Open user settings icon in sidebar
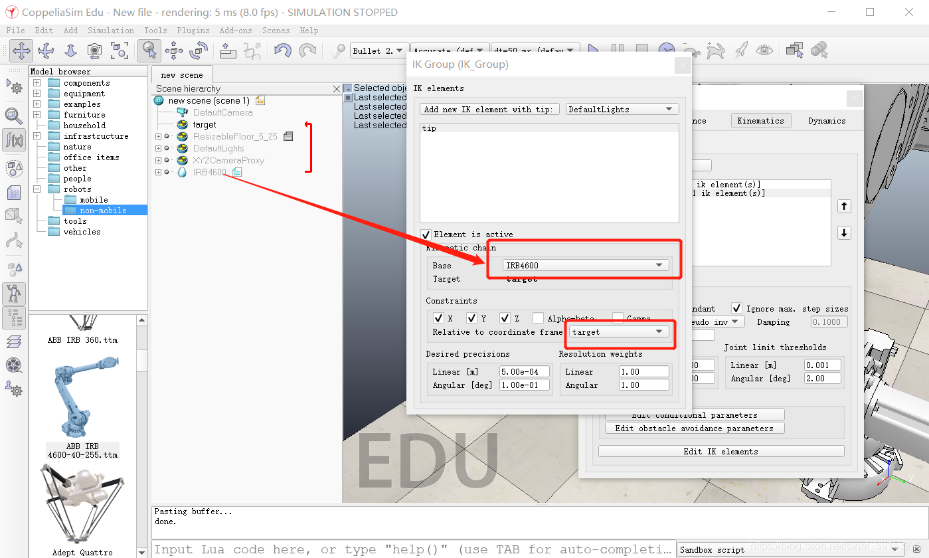 (x=14, y=389)
